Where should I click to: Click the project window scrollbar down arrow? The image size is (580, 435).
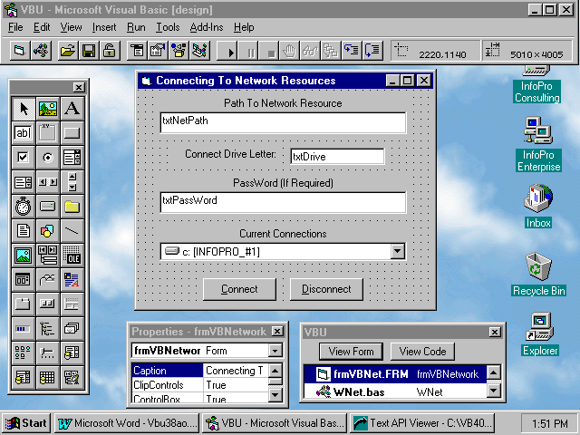(x=493, y=391)
